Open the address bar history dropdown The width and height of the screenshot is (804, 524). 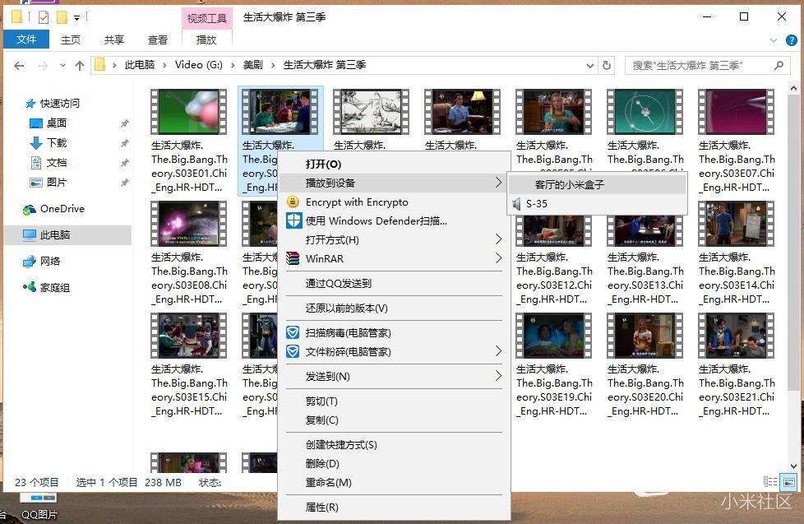click(589, 66)
